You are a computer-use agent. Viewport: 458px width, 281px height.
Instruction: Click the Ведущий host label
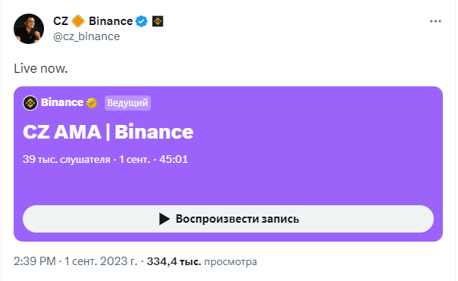(x=127, y=103)
